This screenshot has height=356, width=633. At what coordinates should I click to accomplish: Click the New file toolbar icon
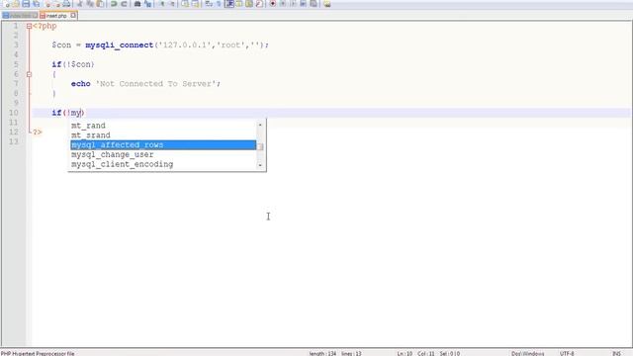pos(7,4)
